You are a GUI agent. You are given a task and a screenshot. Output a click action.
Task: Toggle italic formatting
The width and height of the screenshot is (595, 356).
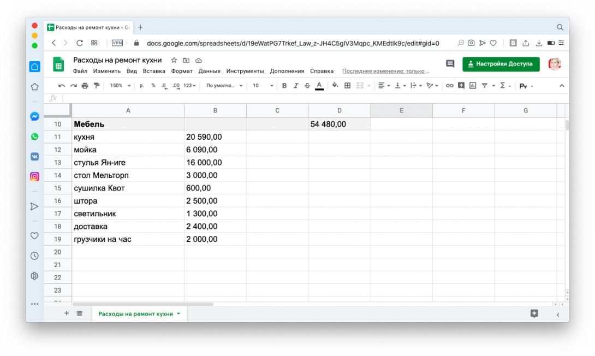tap(296, 86)
